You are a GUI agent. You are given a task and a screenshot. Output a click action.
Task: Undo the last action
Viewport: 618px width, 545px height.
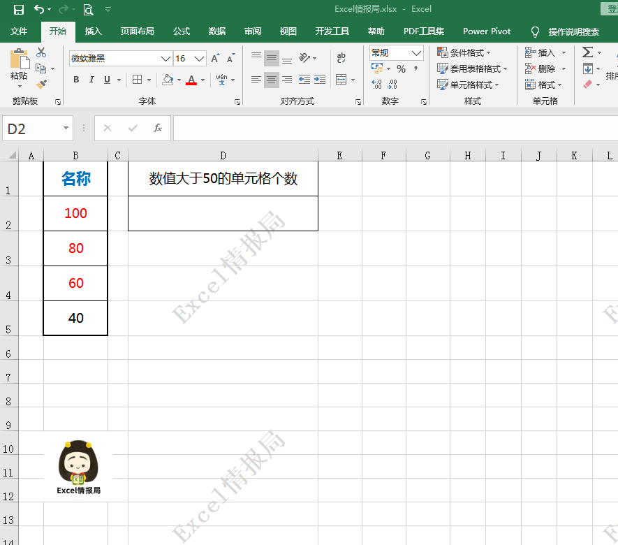click(x=38, y=9)
